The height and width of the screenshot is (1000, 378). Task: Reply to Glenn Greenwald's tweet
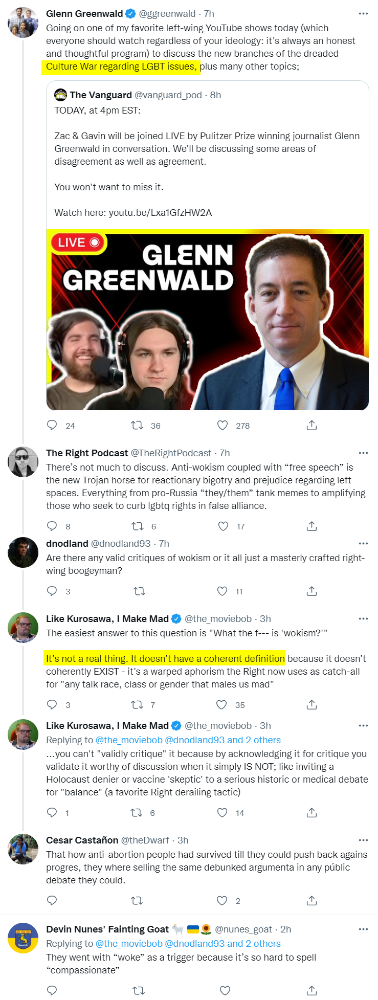click(x=52, y=426)
